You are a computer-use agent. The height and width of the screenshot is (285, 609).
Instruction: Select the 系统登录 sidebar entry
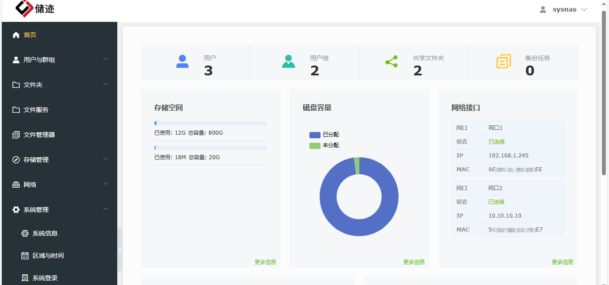click(x=45, y=277)
